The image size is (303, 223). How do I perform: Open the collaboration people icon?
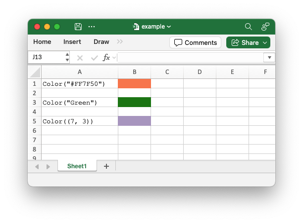[265, 27]
